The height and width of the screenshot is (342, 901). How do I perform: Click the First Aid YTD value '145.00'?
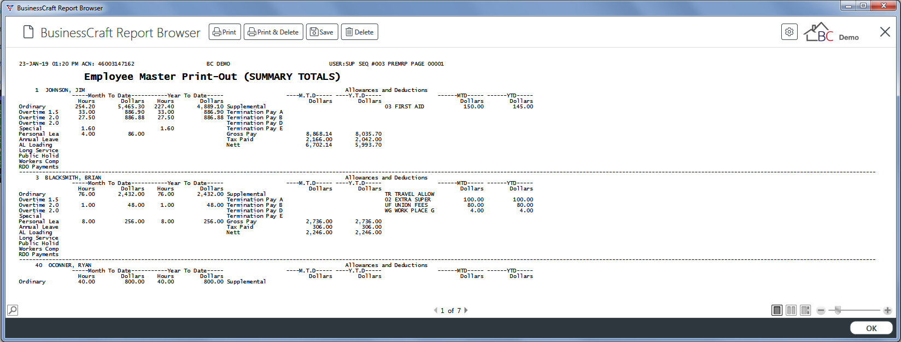click(x=523, y=107)
